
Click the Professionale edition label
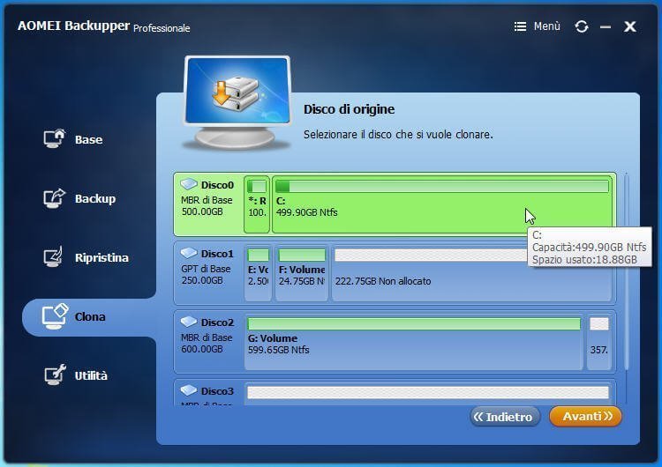162,28
